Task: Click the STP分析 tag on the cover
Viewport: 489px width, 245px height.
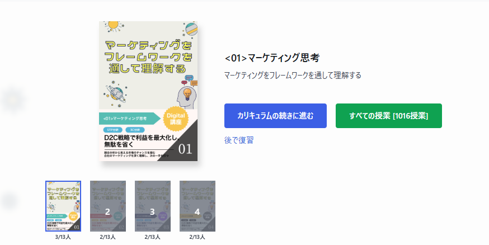Action: pyautogui.click(x=112, y=130)
